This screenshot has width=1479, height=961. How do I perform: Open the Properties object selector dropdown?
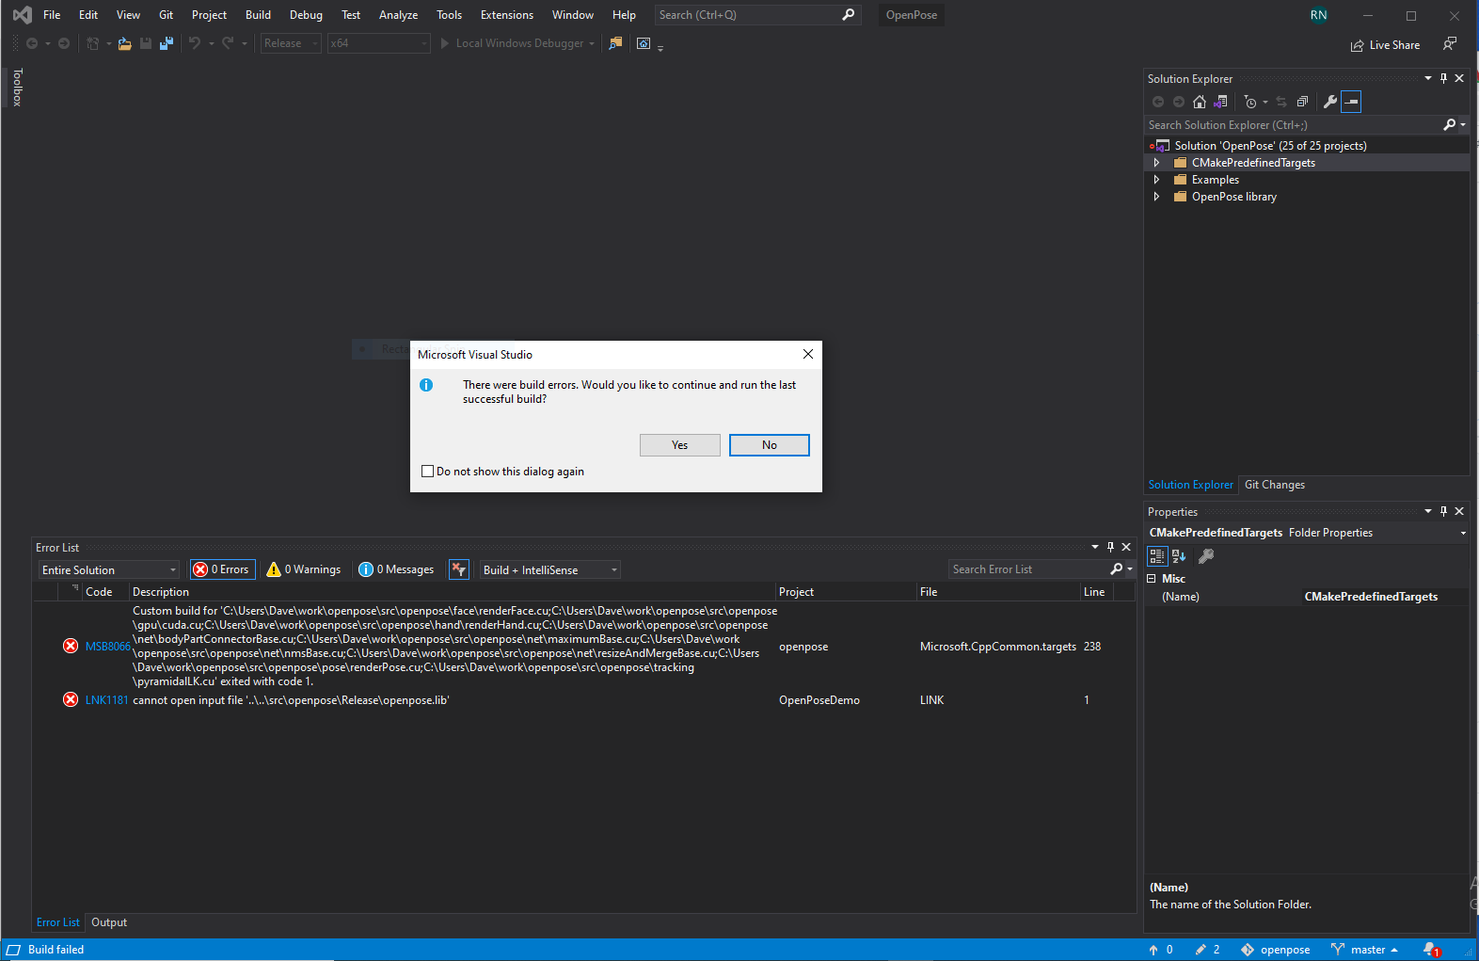coord(1463,533)
